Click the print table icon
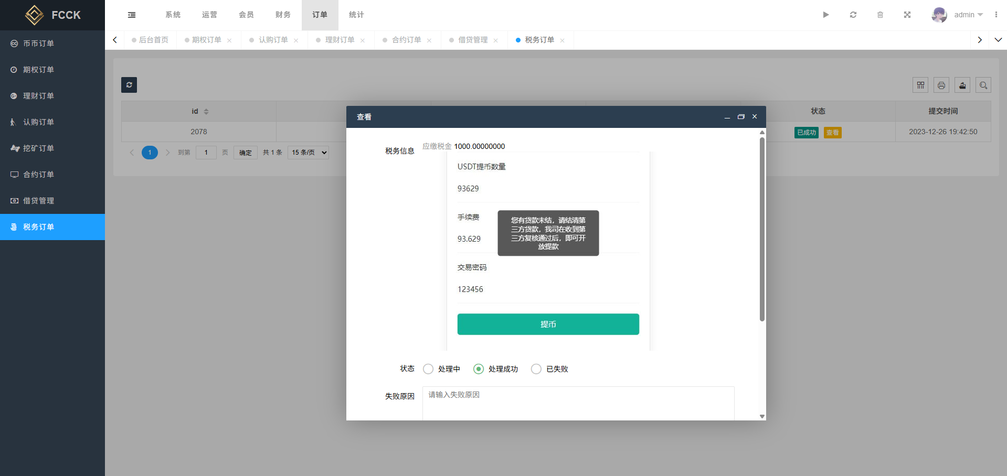 pos(941,85)
